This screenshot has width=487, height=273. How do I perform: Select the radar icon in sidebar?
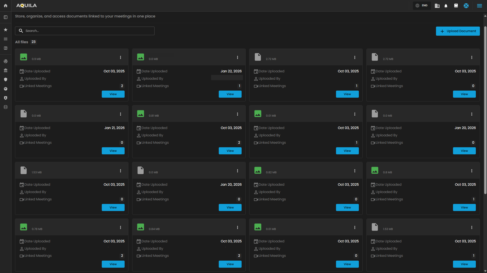pos(6,61)
